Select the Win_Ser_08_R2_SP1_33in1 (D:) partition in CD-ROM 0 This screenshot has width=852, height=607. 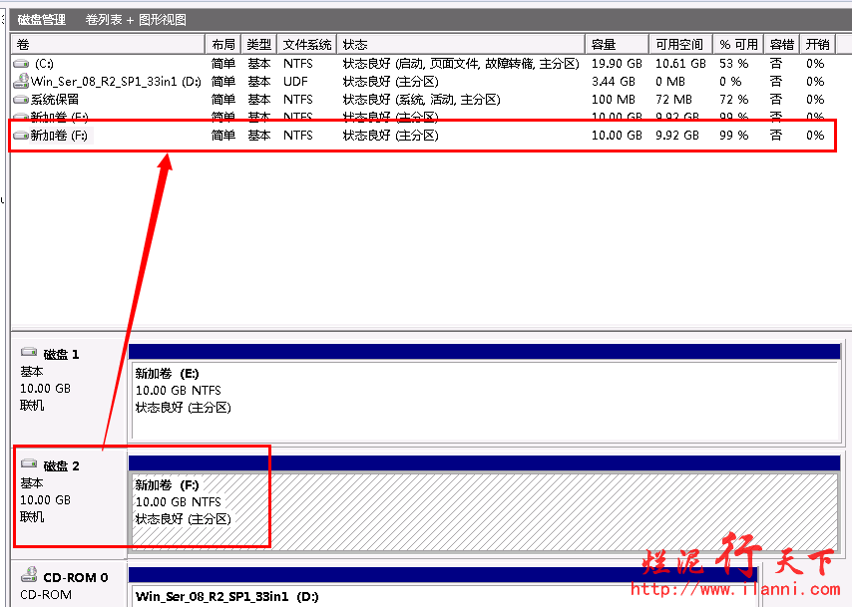(444, 596)
